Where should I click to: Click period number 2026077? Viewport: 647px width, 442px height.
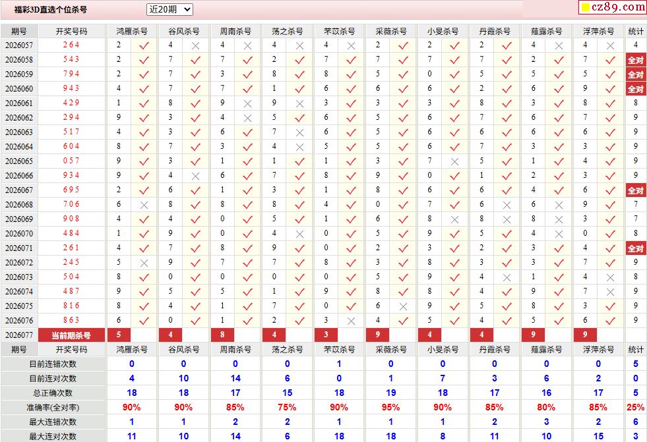coord(19,335)
